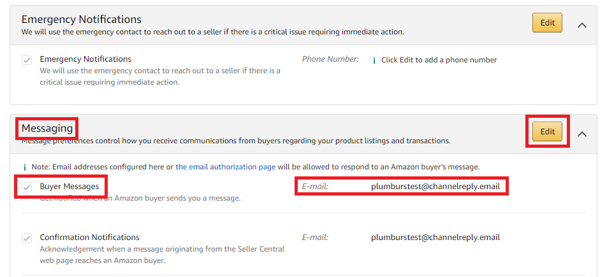Toggle the Confirmation Notifications checkbox
Image resolution: width=607 pixels, height=277 pixels.
pyautogui.click(x=27, y=238)
